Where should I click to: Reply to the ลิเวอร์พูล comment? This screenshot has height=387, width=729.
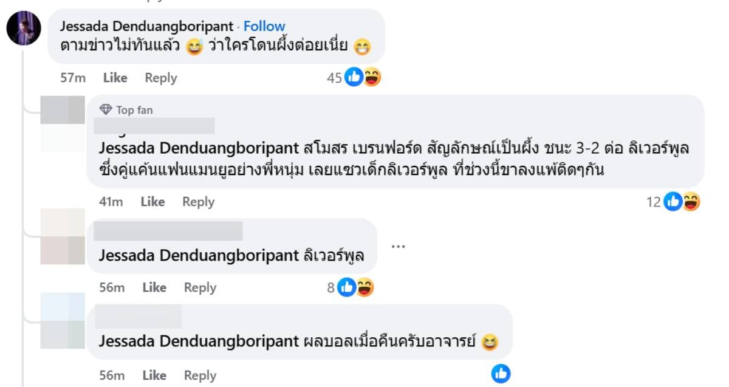(200, 287)
